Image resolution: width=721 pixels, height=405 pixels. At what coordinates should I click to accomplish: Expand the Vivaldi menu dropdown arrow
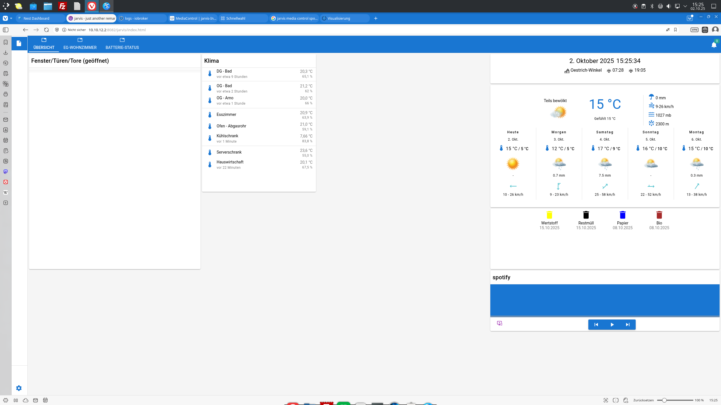point(11,18)
